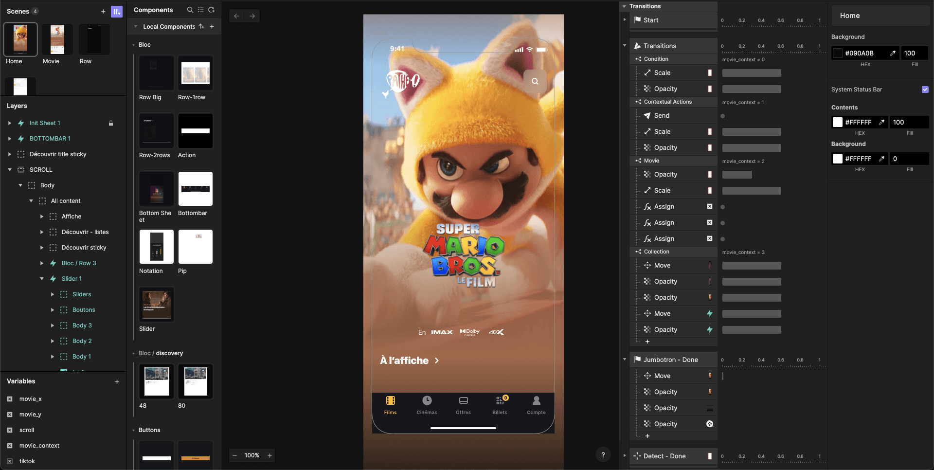Click the back navigation arrow above the canvas
The height and width of the screenshot is (470, 934).
coord(236,16)
